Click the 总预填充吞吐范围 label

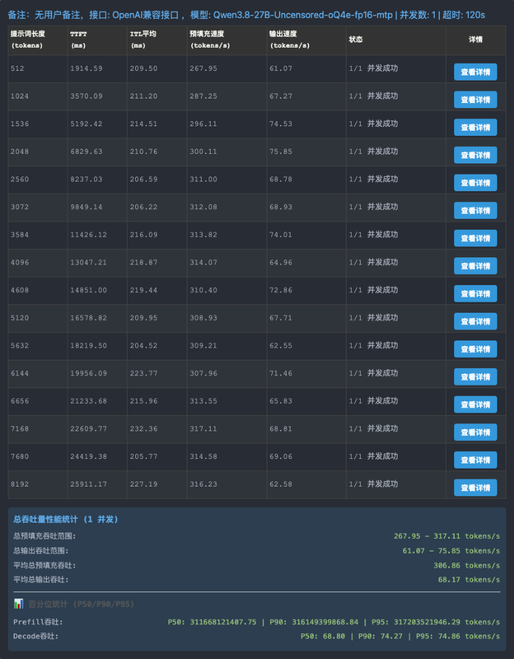click(x=44, y=536)
